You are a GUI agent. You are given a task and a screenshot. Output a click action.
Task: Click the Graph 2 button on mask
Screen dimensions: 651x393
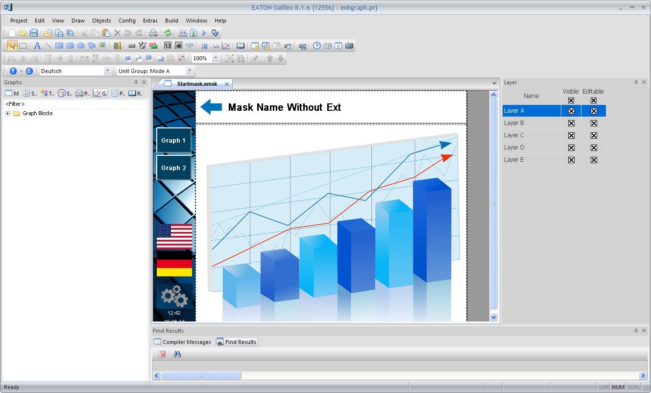pos(173,168)
